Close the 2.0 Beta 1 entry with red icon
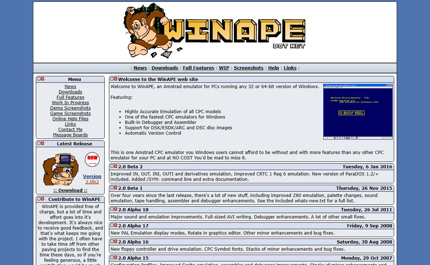Image resolution: width=430 pixels, height=265 pixels. tap(115, 188)
